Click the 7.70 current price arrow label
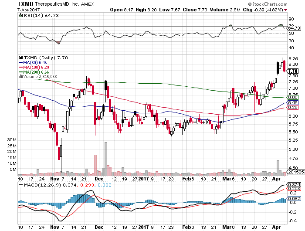This screenshot has height=231, width=305. pos(293,71)
